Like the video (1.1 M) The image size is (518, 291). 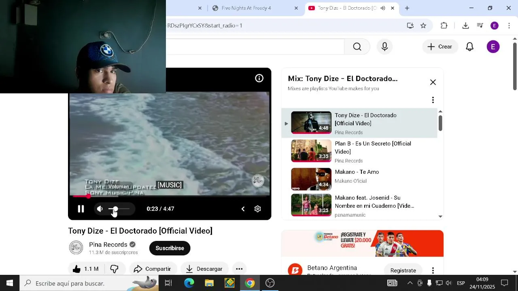point(86,269)
